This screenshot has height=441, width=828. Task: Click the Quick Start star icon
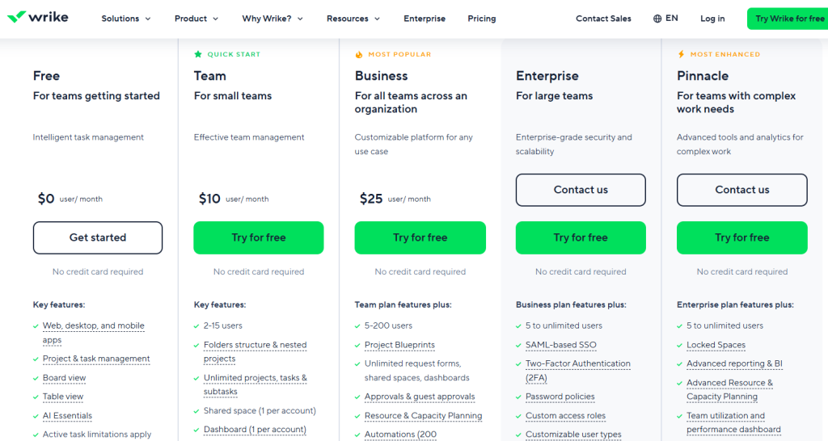[198, 54]
